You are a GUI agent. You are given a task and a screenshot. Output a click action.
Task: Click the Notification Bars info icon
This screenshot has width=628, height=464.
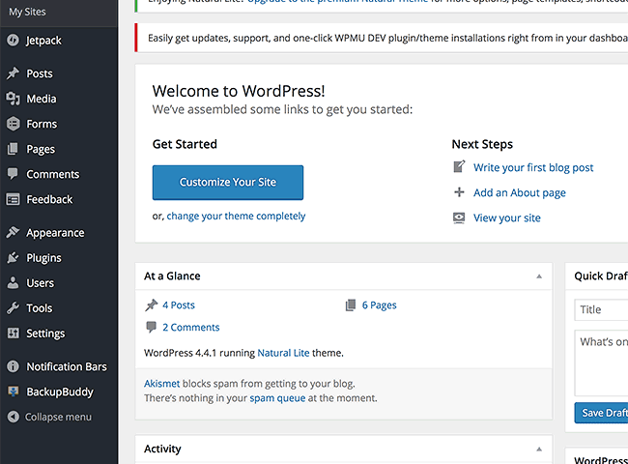click(x=13, y=366)
